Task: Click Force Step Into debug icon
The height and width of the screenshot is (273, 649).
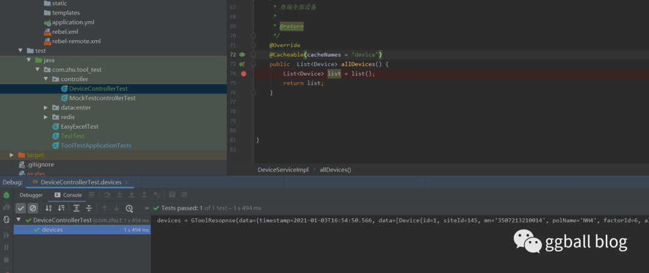Action: point(132,195)
